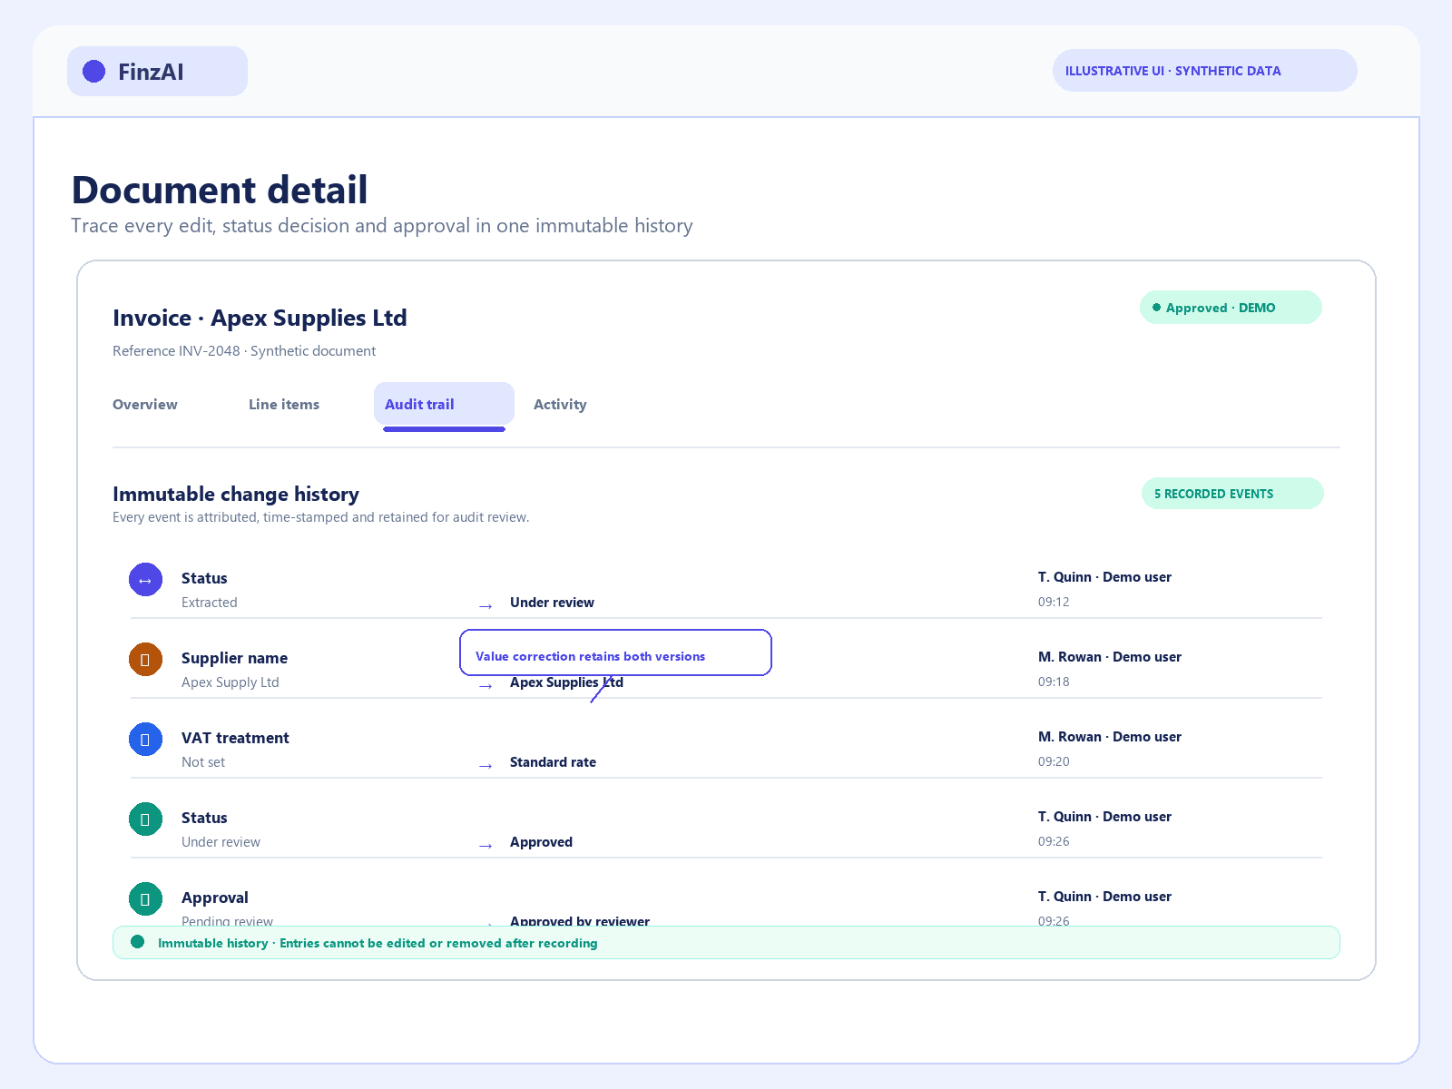1452x1089 pixels.
Task: Click the Status Under review event icon
Action: pyautogui.click(x=145, y=819)
